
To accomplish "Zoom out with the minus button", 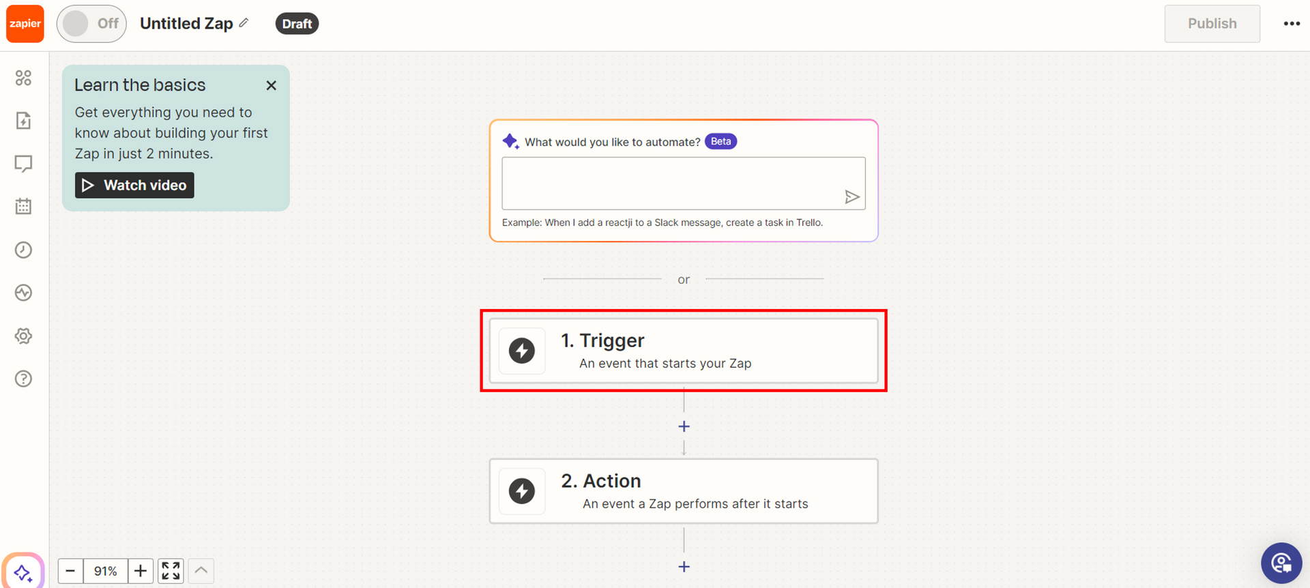I will pos(70,571).
